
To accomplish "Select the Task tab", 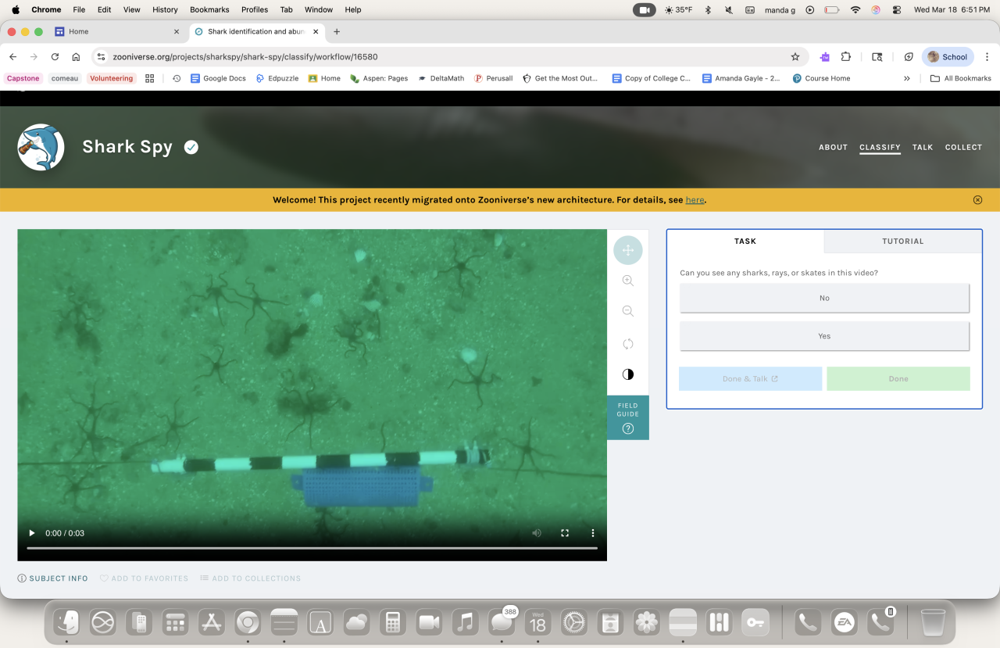I will click(745, 242).
